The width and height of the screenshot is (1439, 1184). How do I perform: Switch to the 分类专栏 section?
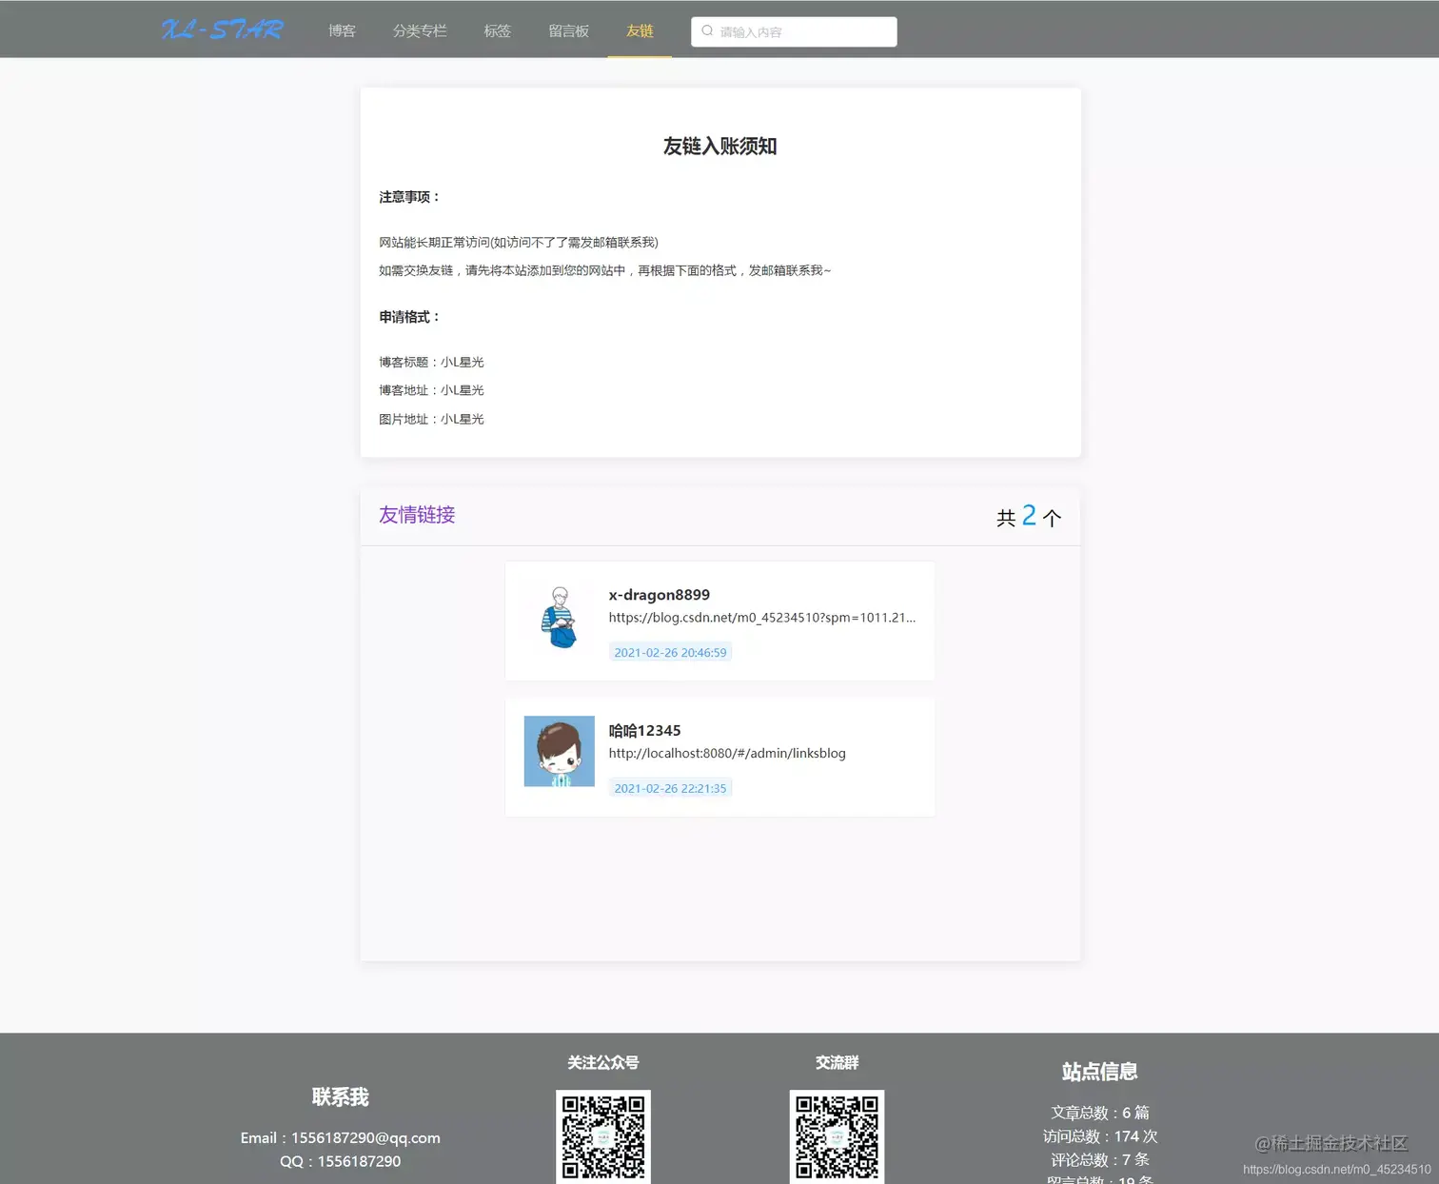[x=421, y=30]
